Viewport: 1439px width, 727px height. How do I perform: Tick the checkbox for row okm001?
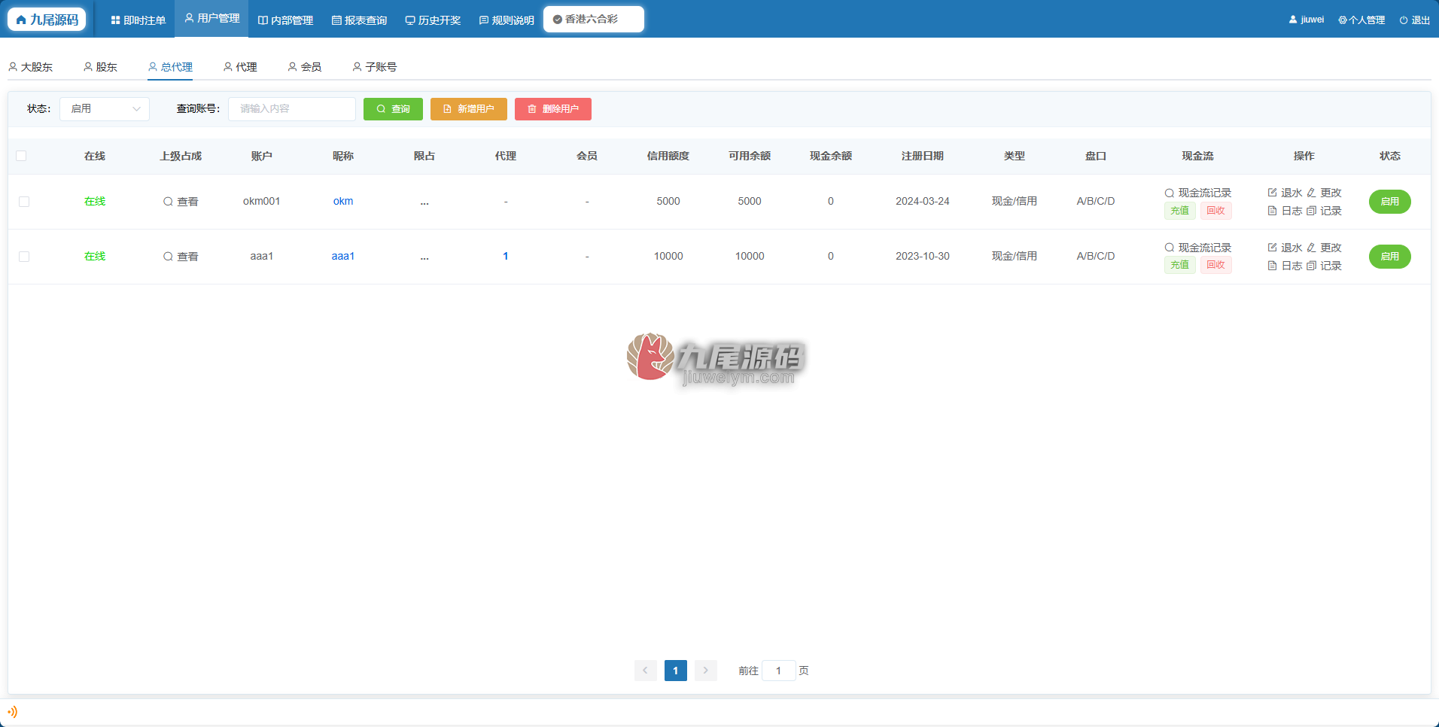(24, 202)
